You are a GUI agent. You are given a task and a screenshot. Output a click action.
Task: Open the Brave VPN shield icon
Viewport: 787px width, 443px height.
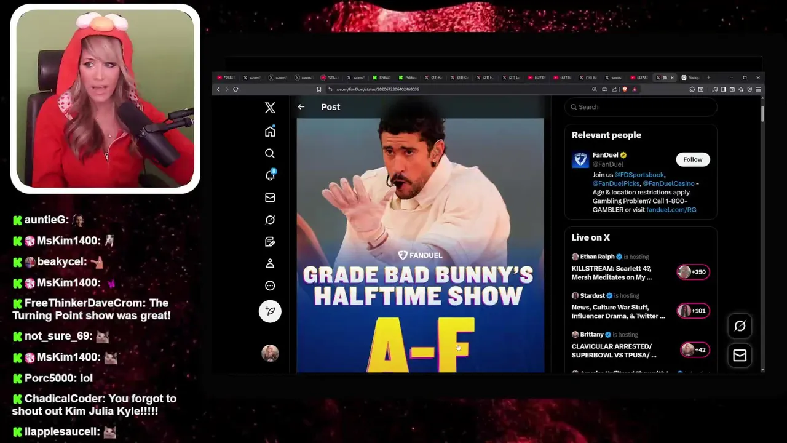749,89
